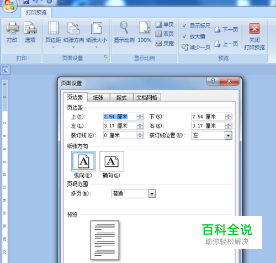Close Print Preview (关闭打印预览)

(x=254, y=36)
